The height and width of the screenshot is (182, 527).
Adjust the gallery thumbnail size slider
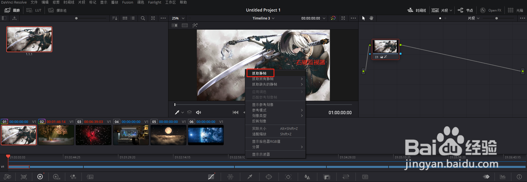point(76,18)
